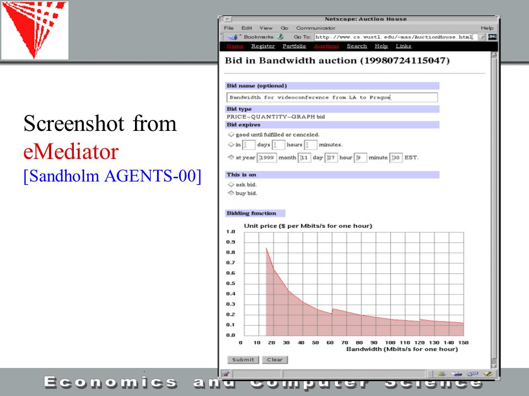The image size is (529, 396).
Task: Click the days input box
Action: pos(249,145)
